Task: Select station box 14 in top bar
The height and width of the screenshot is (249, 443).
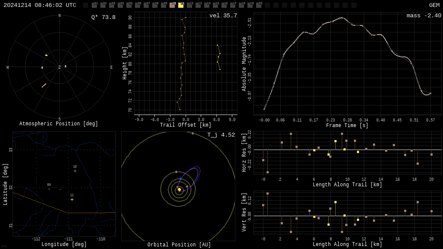Action: point(207,5)
